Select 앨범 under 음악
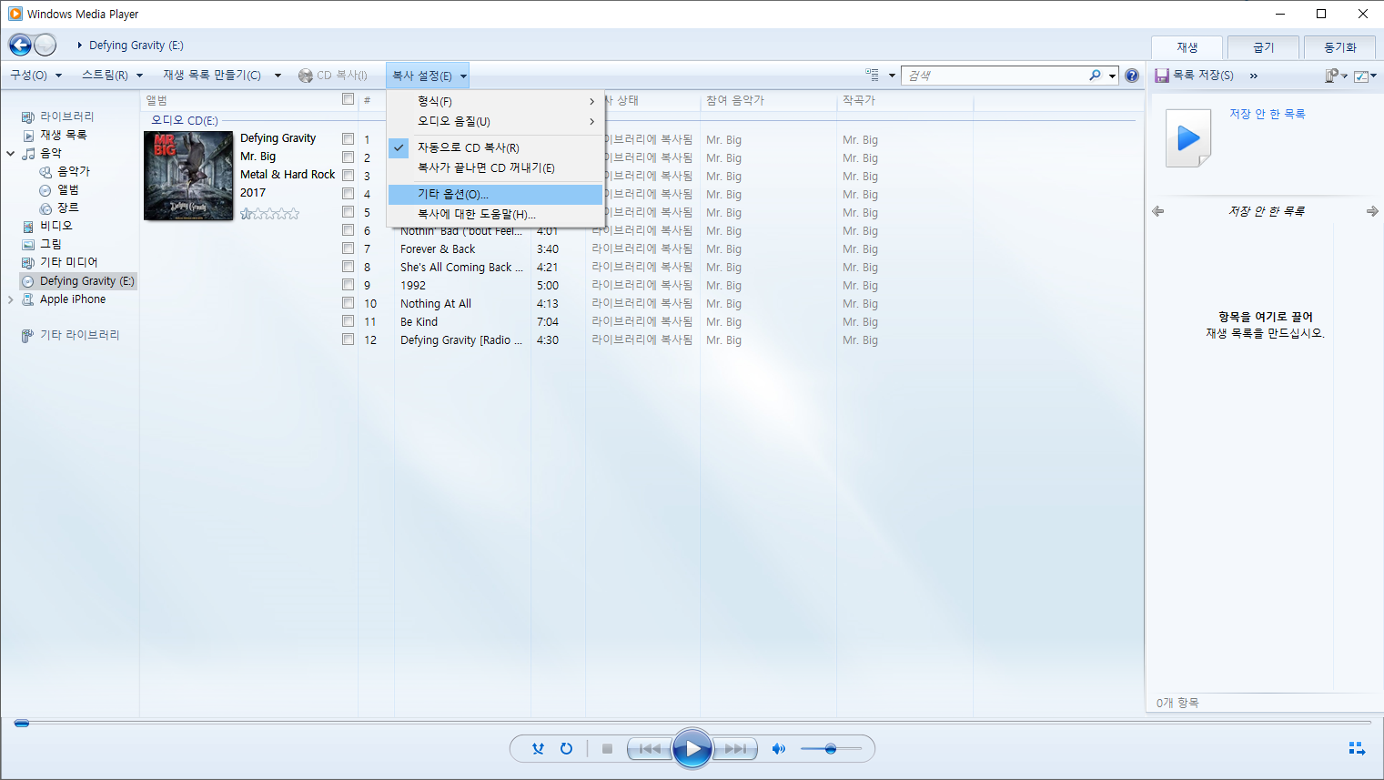Screen dimensions: 1384x780 click(x=67, y=189)
